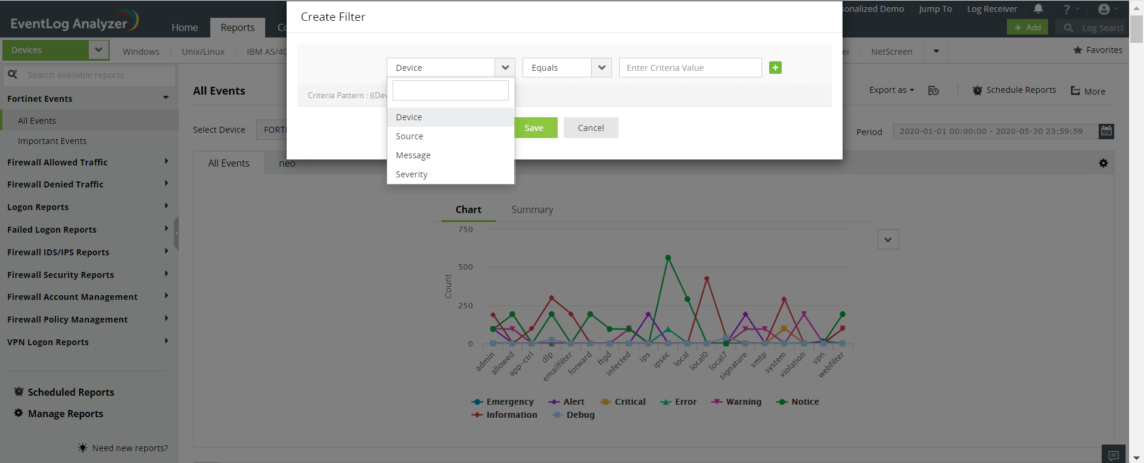Open the notifications bell

1039,9
